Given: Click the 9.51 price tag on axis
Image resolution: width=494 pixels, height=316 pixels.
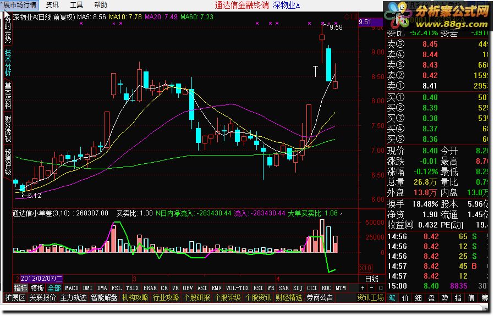Looking at the screenshot, I should 370,22.
